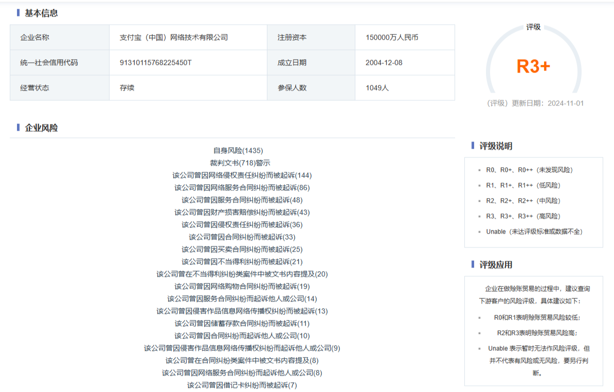Open 网络服务合同纠纷而被起诉(86) entry
Viewport: 614px width, 392px height.
(x=242, y=188)
